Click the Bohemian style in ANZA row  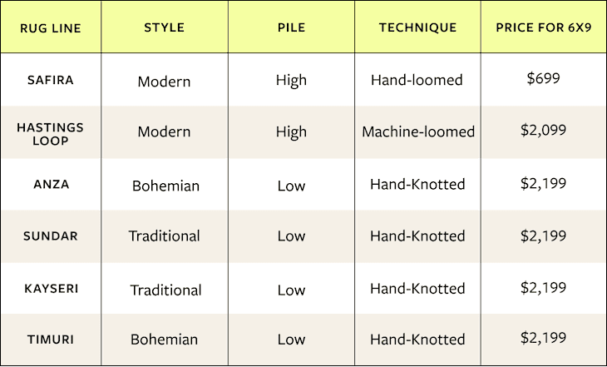coord(165,186)
